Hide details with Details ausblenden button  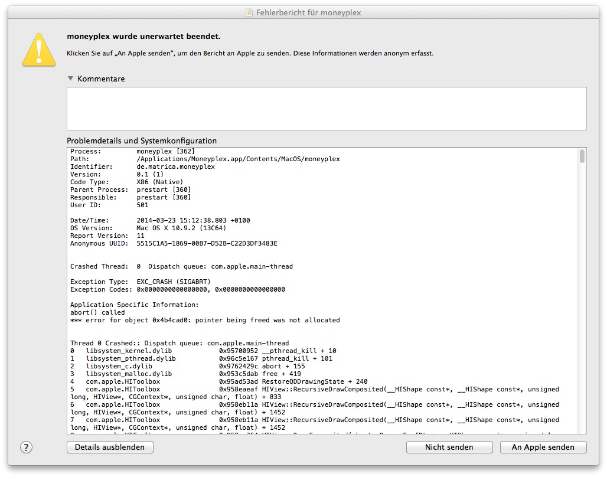click(110, 447)
